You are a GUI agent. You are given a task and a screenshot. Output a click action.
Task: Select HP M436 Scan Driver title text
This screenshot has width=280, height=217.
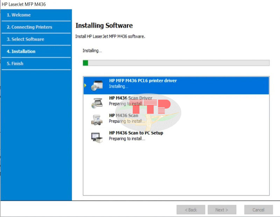[131, 98]
